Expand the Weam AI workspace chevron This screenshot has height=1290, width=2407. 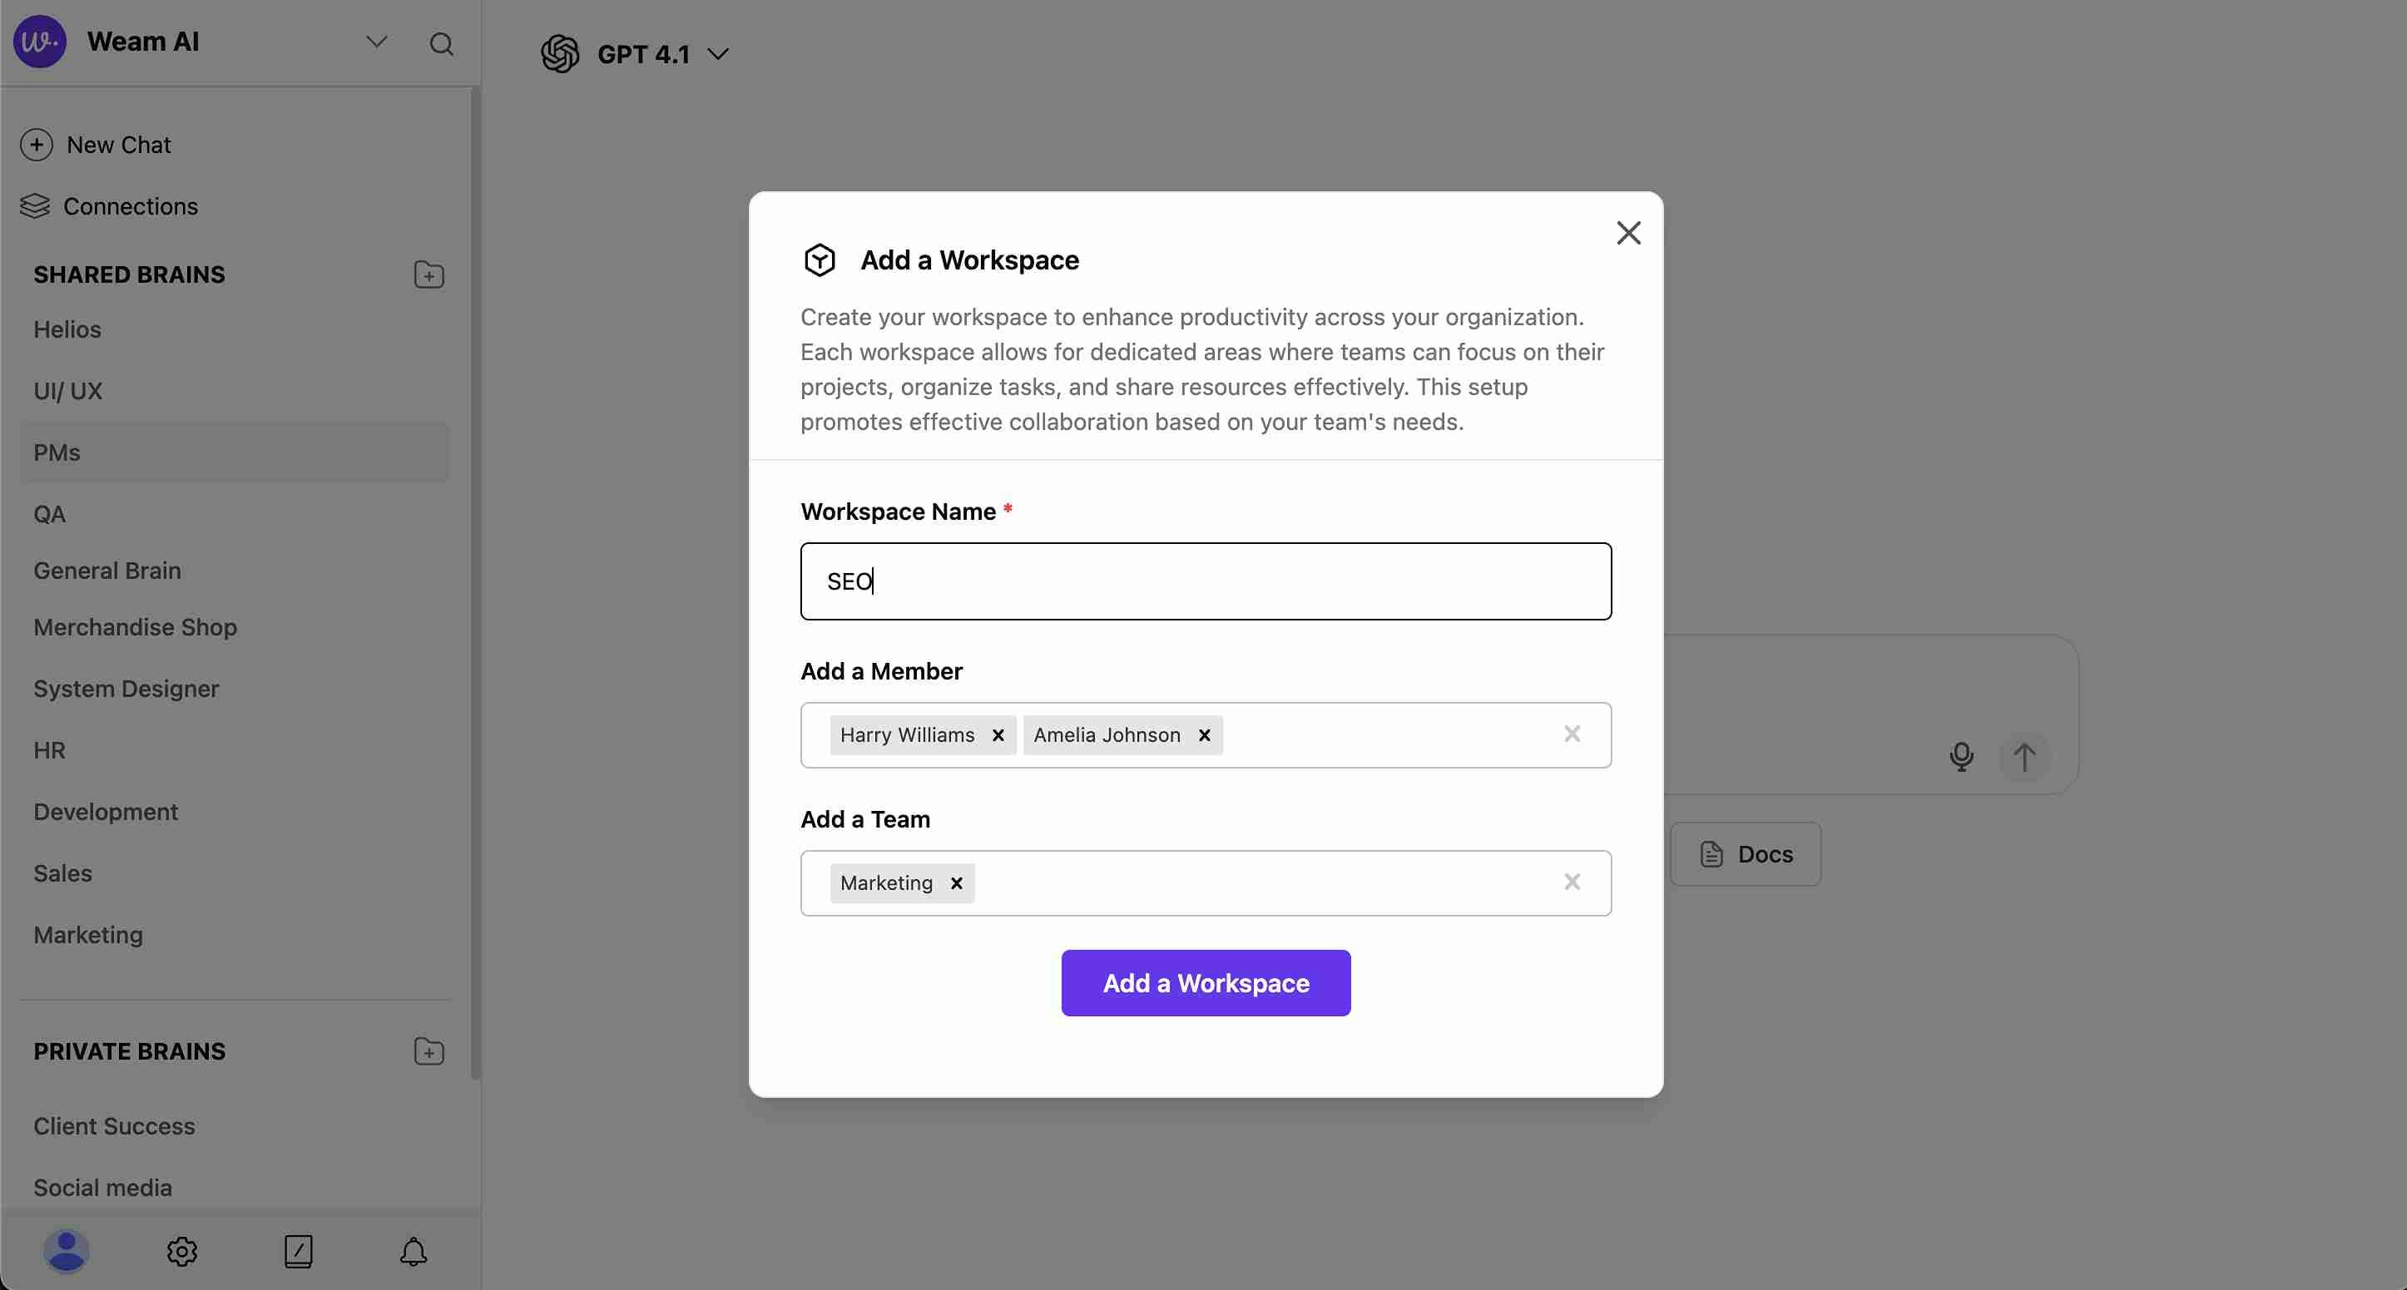pyautogui.click(x=377, y=42)
